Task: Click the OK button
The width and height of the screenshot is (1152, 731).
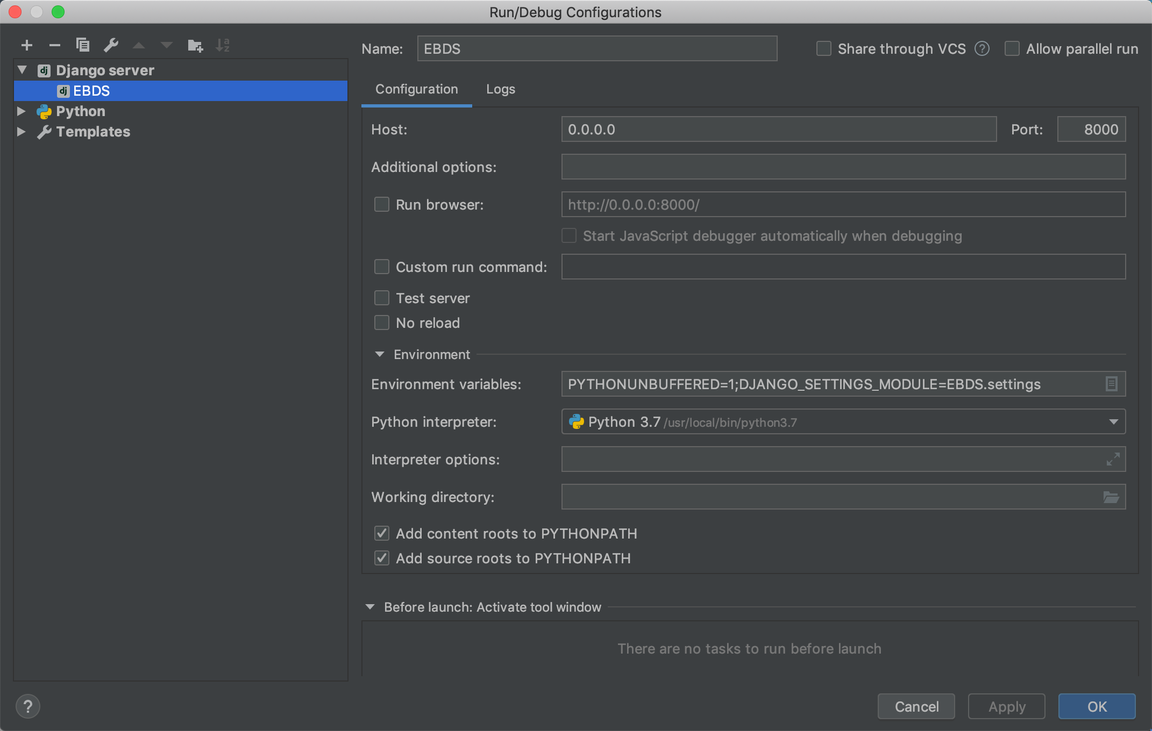Action: pos(1097,706)
